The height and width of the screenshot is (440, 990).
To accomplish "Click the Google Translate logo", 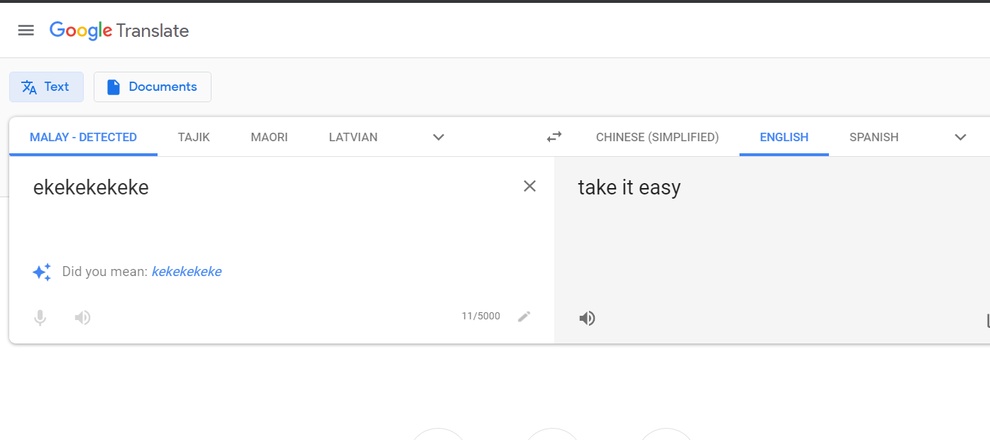I will click(119, 31).
